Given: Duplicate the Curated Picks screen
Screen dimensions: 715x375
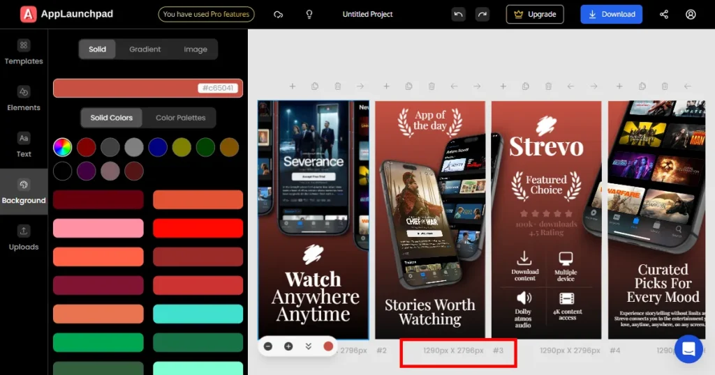Looking at the screenshot, I should point(642,86).
